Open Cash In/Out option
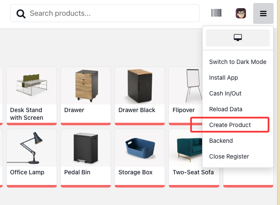280x205 pixels. coord(225,93)
